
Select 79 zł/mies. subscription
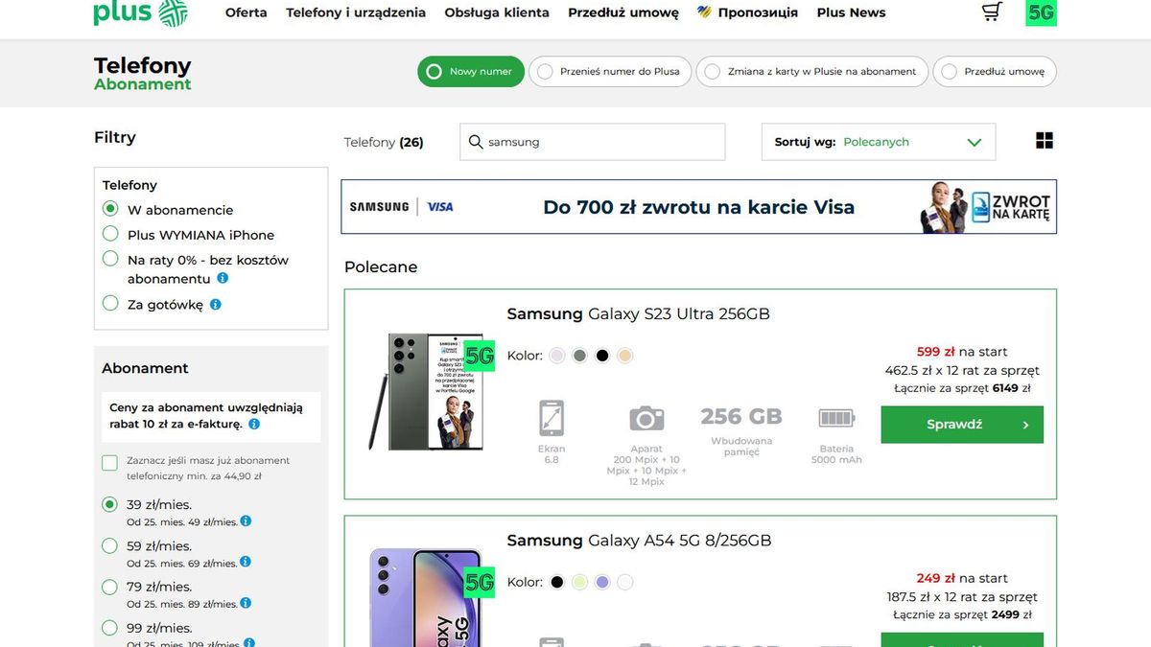click(110, 587)
